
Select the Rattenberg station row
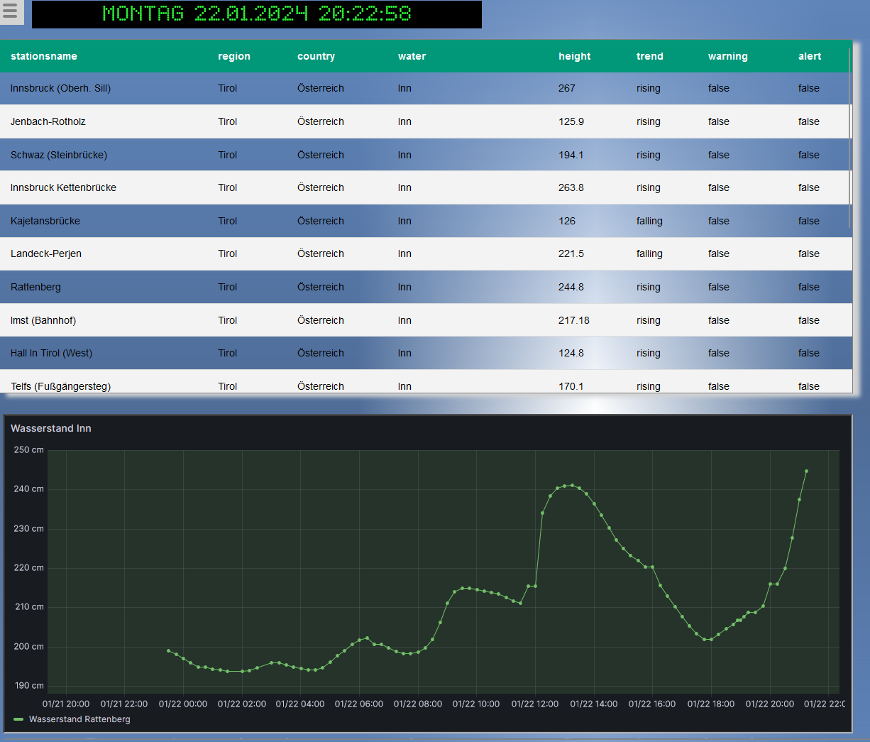(35, 287)
